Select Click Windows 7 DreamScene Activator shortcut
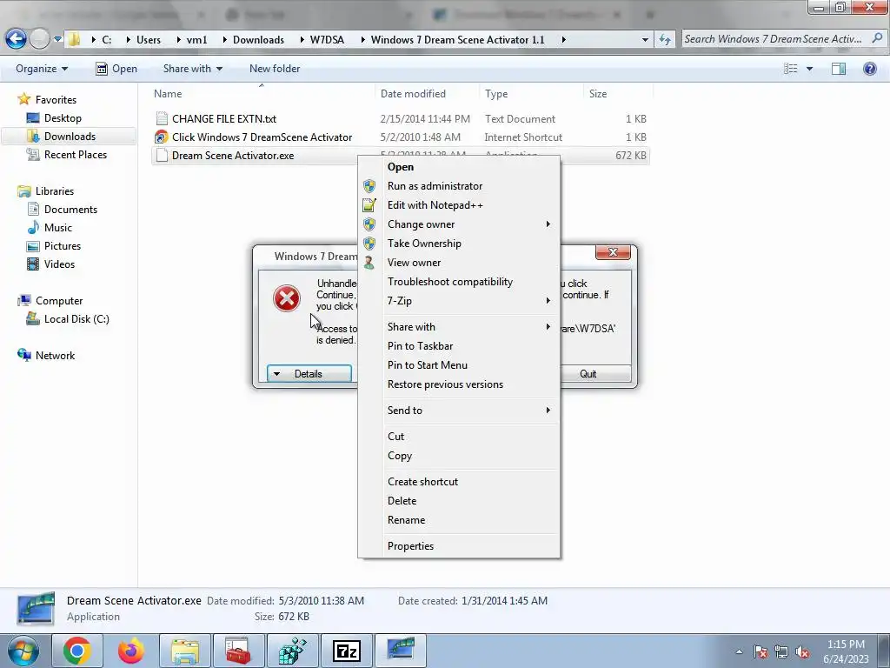This screenshot has width=890, height=668. point(262,137)
